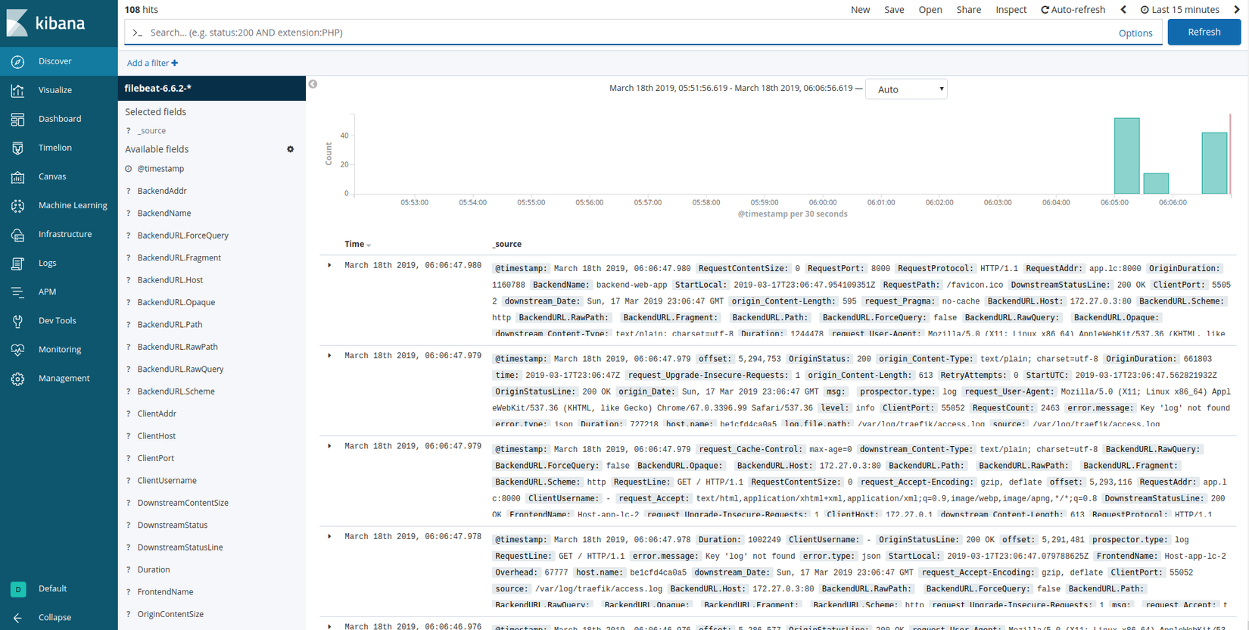This screenshot has width=1249, height=630.
Task: Expand the 06:06:47.978 log row
Action: pos(329,537)
